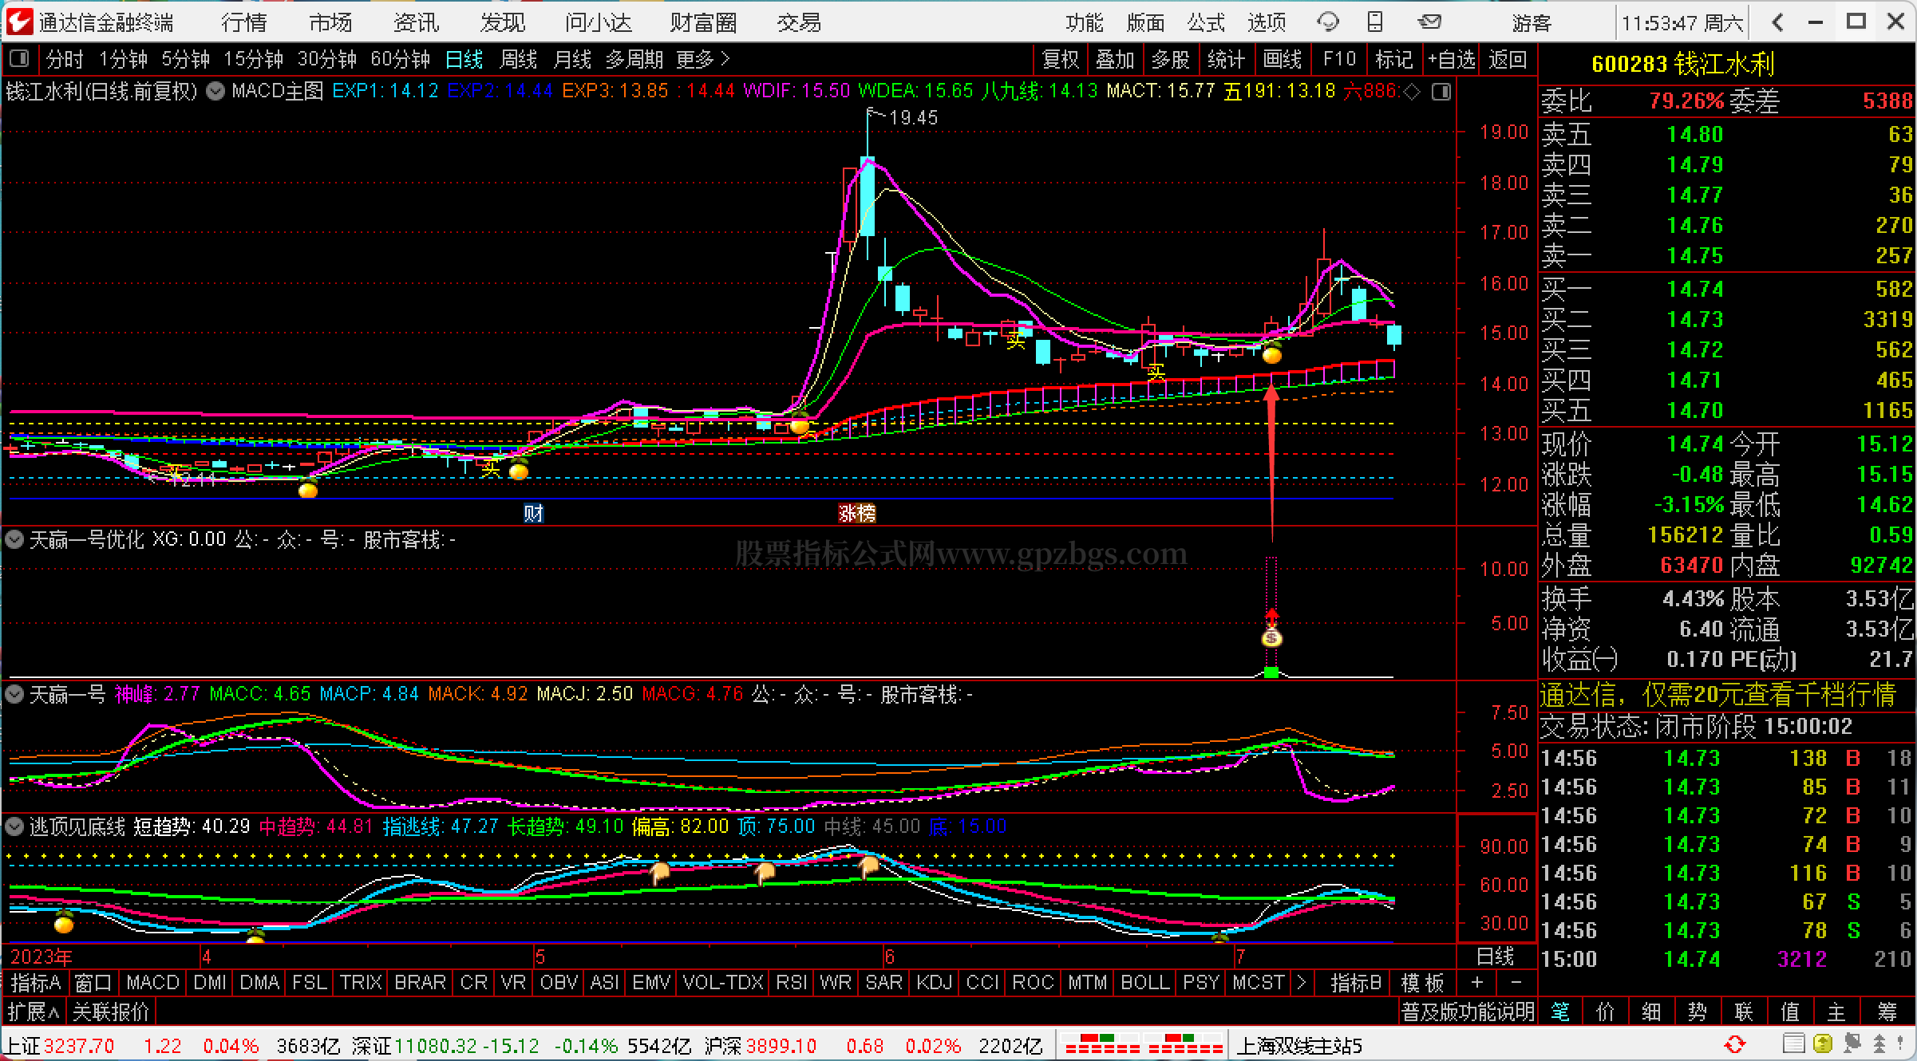Click the orange July buy marker on the price chart
Screen dimensions: 1917x1061
[x=1272, y=354]
